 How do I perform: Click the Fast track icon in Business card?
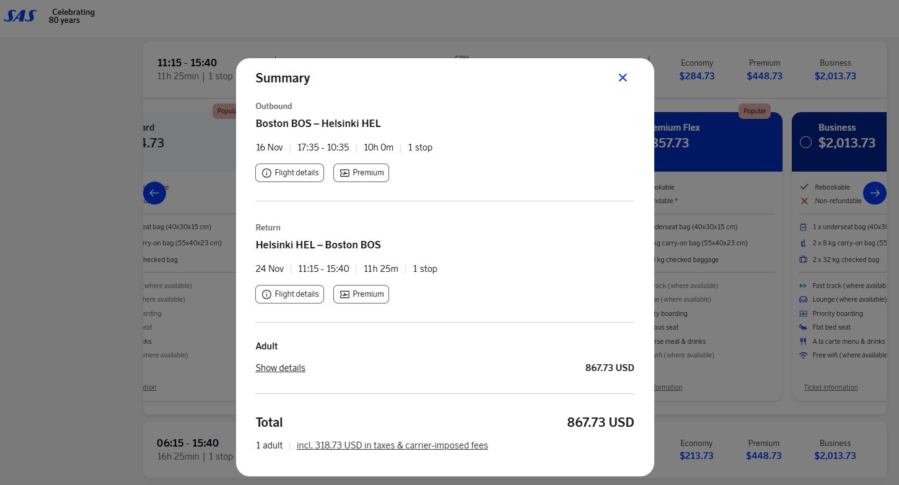click(804, 286)
